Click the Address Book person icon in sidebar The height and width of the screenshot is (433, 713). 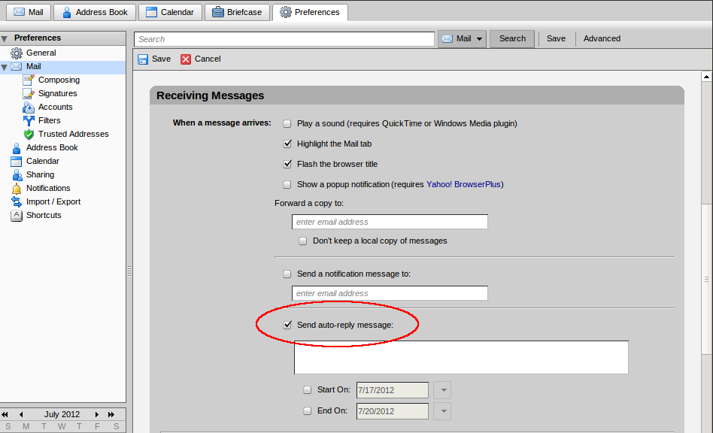[17, 148]
